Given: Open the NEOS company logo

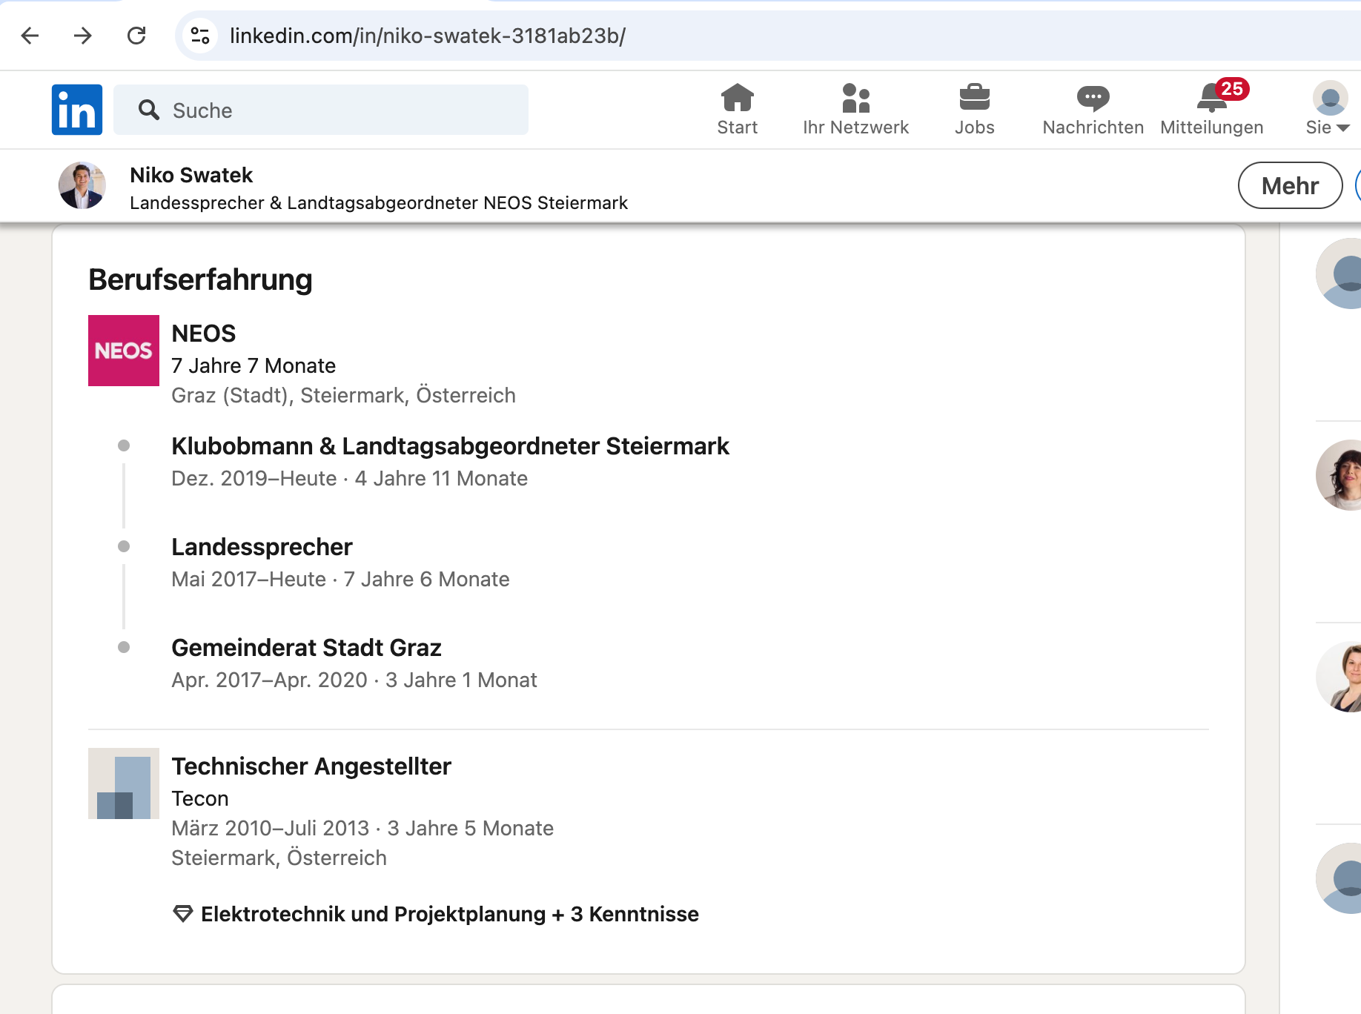Looking at the screenshot, I should click(x=124, y=351).
